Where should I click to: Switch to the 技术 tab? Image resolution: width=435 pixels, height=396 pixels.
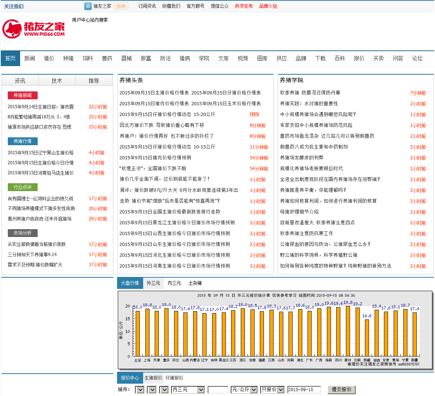[57, 81]
